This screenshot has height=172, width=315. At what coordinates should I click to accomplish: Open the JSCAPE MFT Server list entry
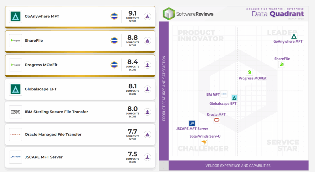pyautogui.click(x=44, y=157)
